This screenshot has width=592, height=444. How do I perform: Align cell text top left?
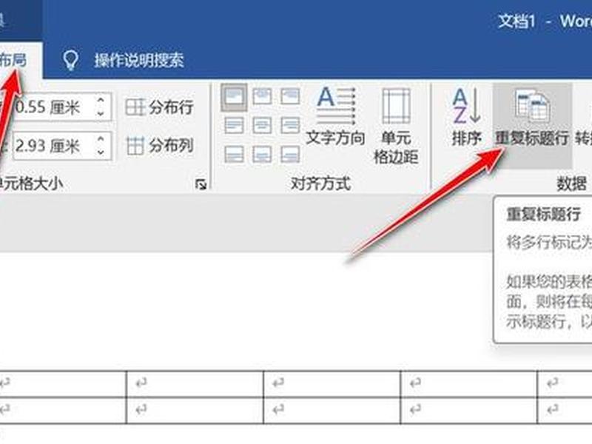(234, 97)
